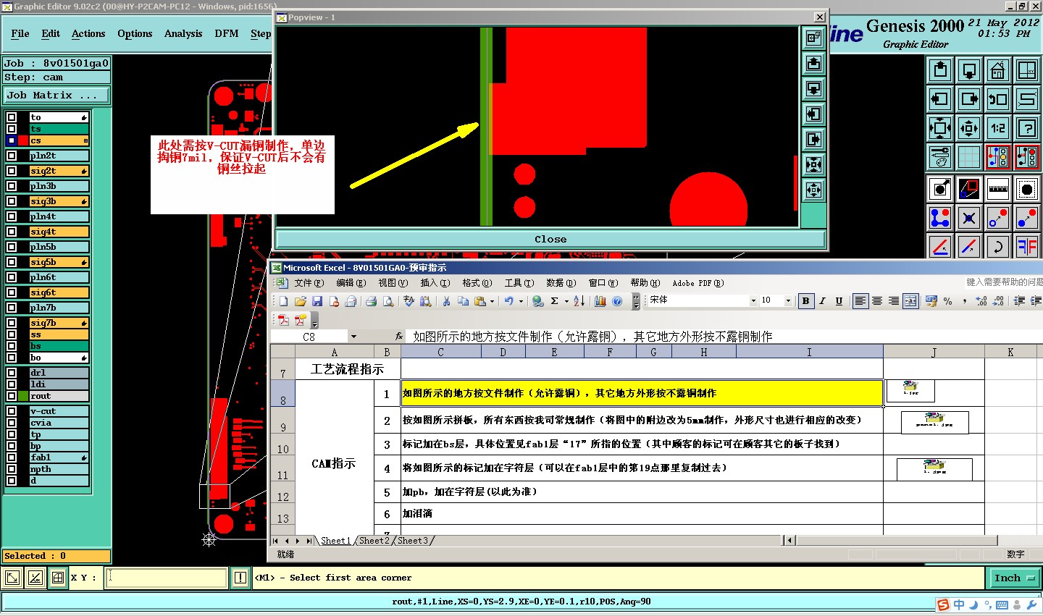Click the black octagon dashed-box select icon
This screenshot has width=1043, height=616.
[1027, 189]
